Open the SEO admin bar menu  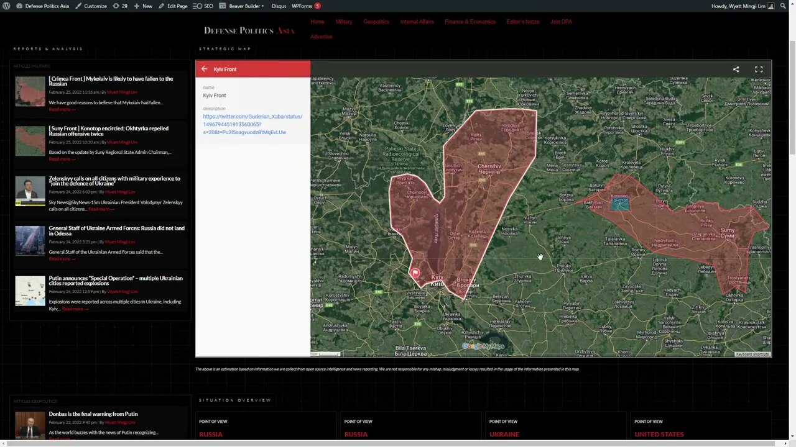203,6
